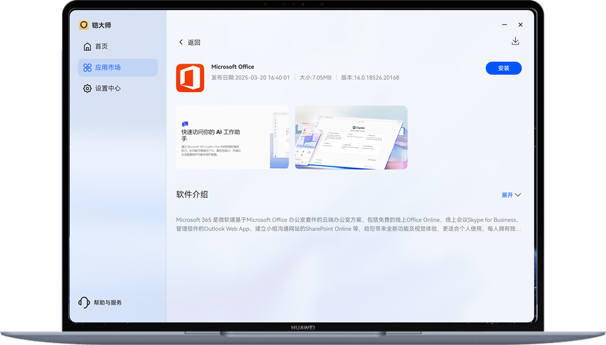Click the Microsoft 365 description paragraph
This screenshot has width=606, height=345.
(x=348, y=224)
